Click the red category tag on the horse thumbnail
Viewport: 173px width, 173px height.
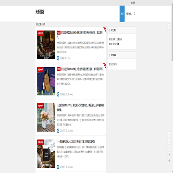click(x=40, y=70)
